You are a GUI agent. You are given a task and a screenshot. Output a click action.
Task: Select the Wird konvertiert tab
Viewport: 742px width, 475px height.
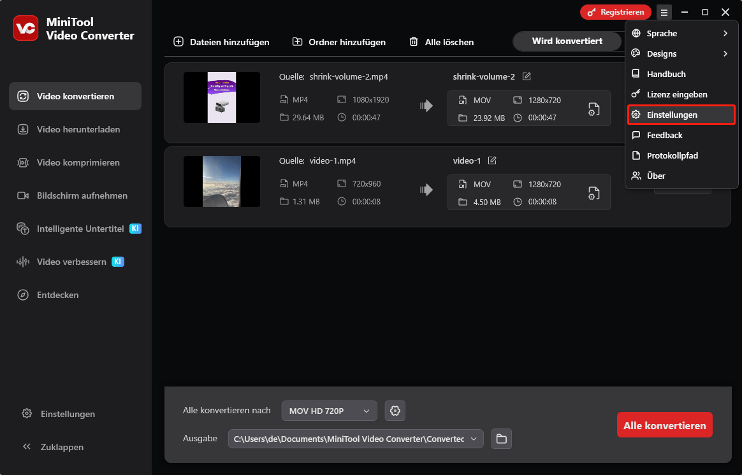[x=567, y=41]
